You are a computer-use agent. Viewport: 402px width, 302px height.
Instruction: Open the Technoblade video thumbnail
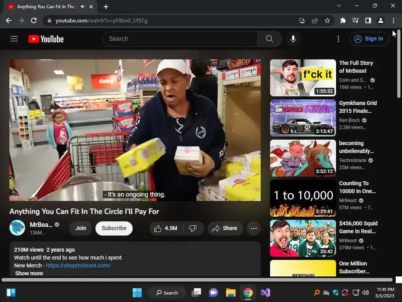(x=303, y=158)
